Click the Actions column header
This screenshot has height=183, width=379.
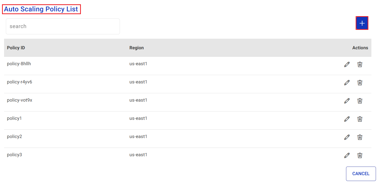pyautogui.click(x=360, y=48)
